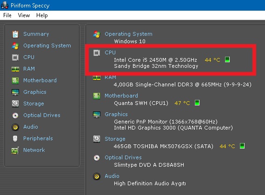Select Summary in the sidebar
This screenshot has width=265, height=195.
(36, 34)
